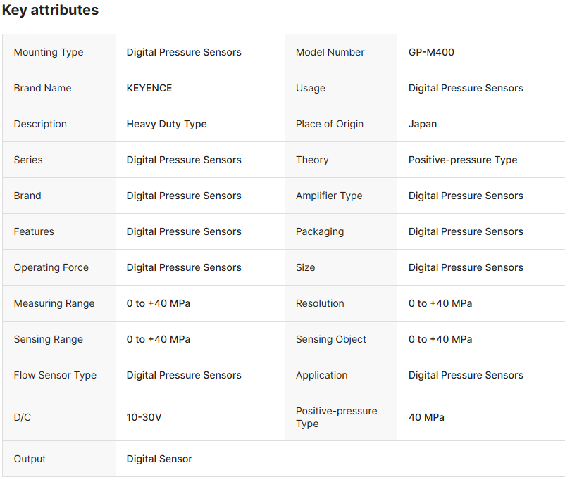
Task: Click the Measuring Range label
Action: pyautogui.click(x=54, y=303)
